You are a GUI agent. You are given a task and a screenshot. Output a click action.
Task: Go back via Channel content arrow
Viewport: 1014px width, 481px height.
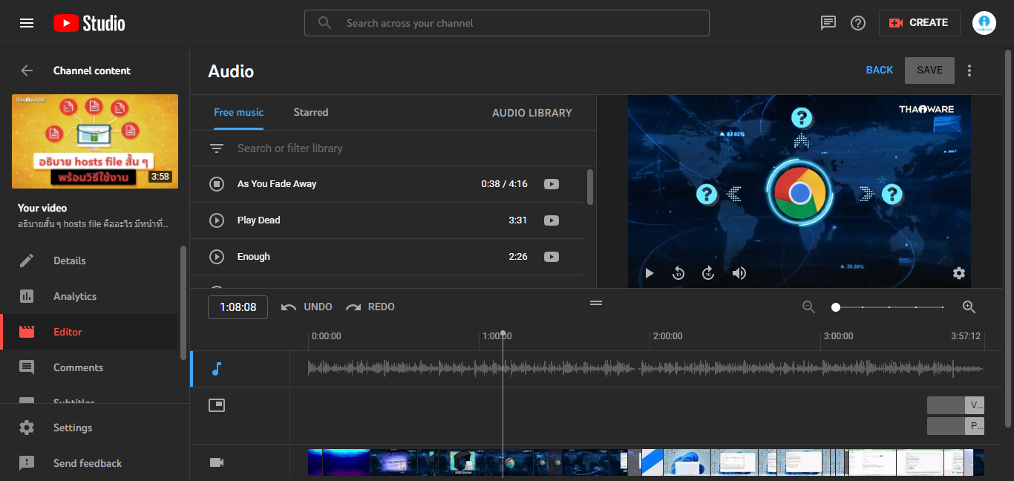[x=27, y=71]
